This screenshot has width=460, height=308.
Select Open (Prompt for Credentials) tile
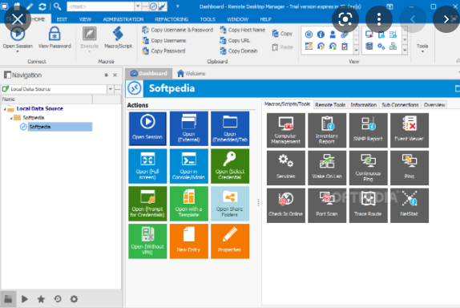pos(147,204)
